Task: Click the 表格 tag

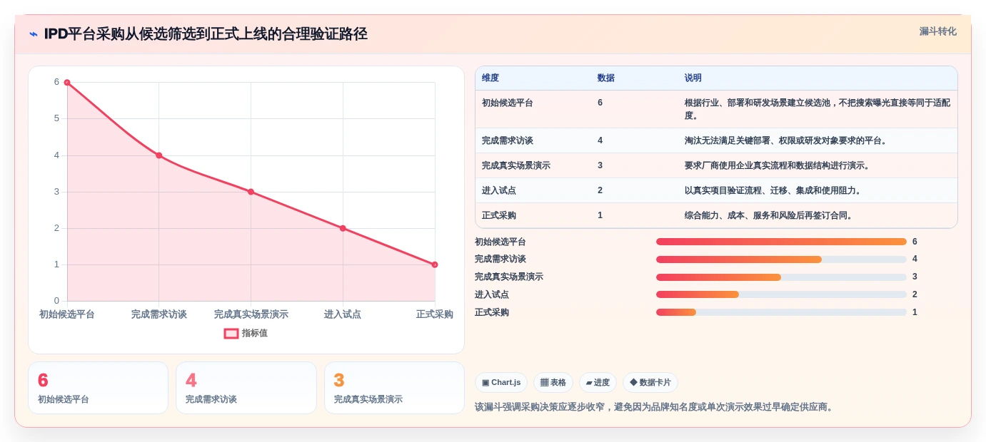Action: pos(553,382)
